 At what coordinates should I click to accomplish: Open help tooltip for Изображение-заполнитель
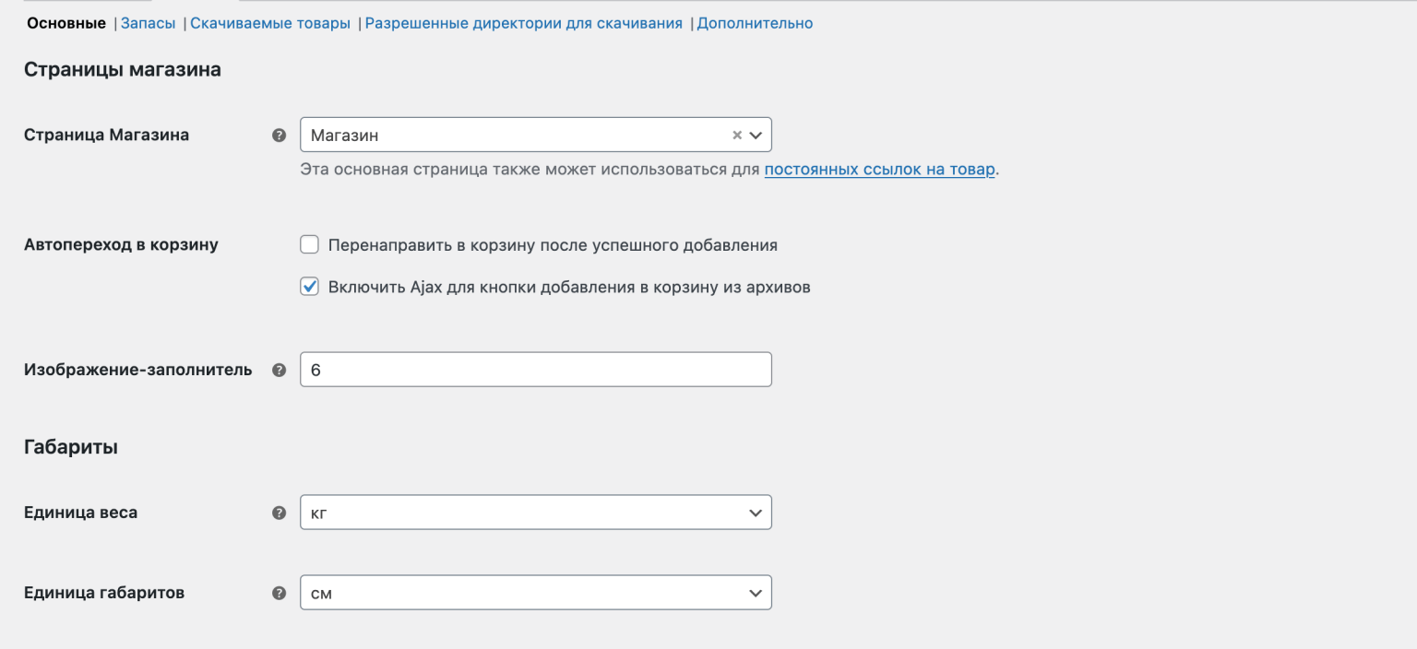[x=279, y=369]
